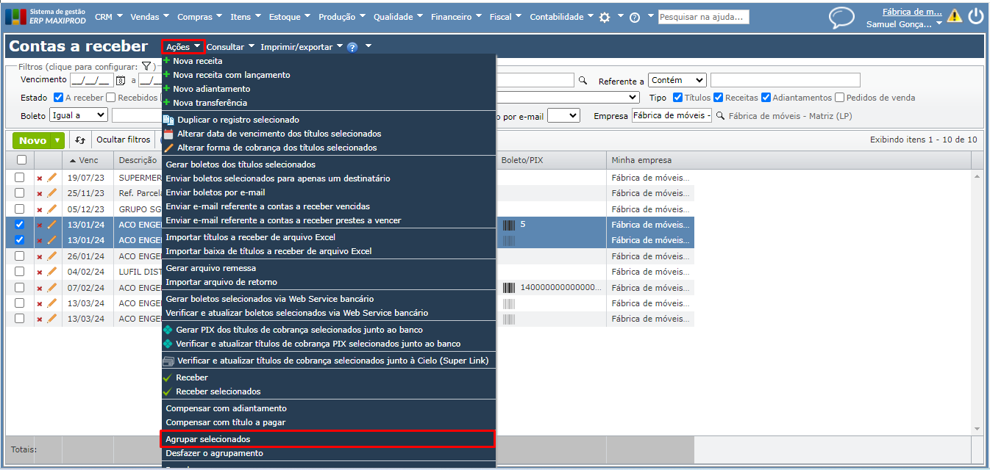The height and width of the screenshot is (470, 990).
Task: Delete the 05/12/23 row with red X
Action: click(x=40, y=209)
